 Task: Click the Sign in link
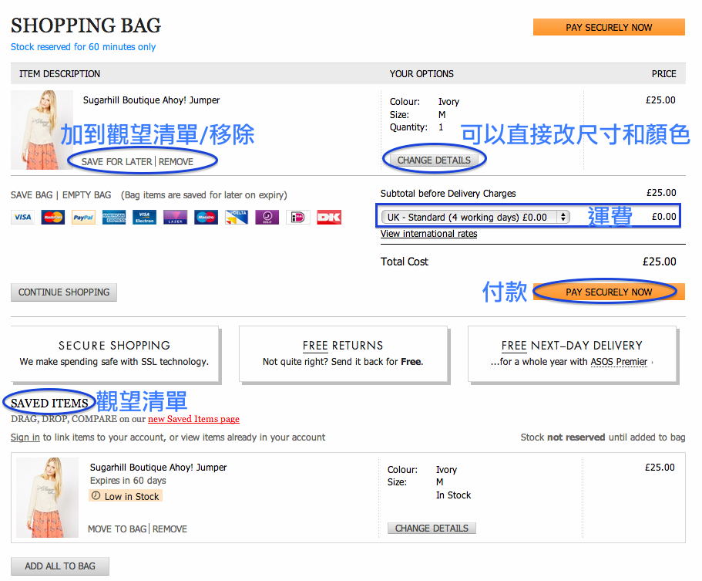pyautogui.click(x=25, y=437)
